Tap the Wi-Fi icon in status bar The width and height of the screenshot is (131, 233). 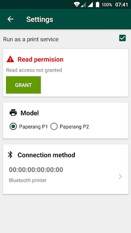pos(77,5)
